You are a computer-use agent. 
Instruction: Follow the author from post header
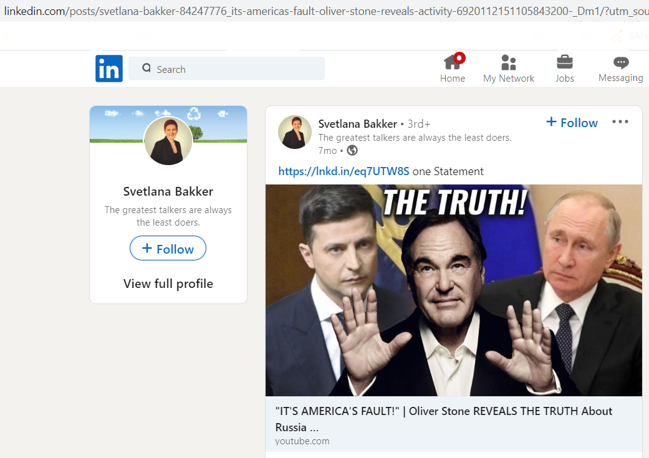click(572, 123)
